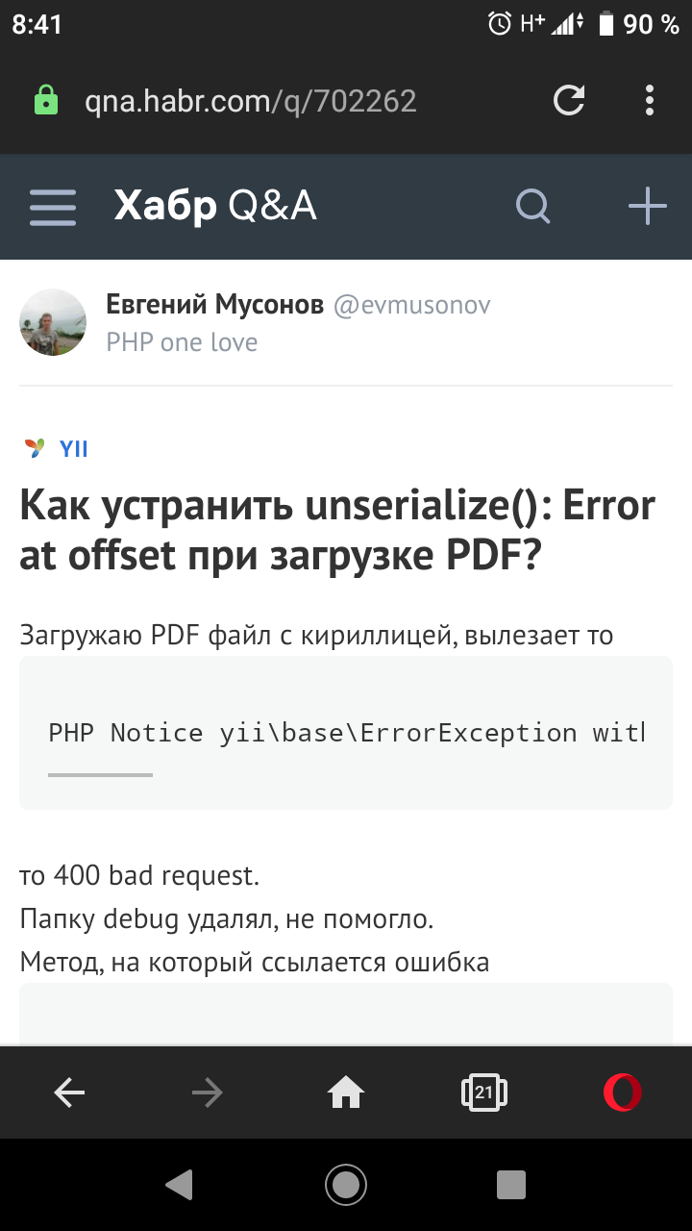Tap the search magnifier icon
Viewport: 692px width, 1231px height.
coord(532,206)
